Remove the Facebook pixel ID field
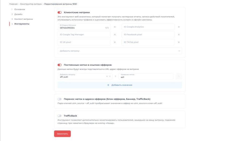 coord(179,35)
